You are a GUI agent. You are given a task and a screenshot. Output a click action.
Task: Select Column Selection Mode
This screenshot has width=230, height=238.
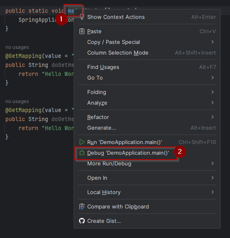(x=147, y=53)
